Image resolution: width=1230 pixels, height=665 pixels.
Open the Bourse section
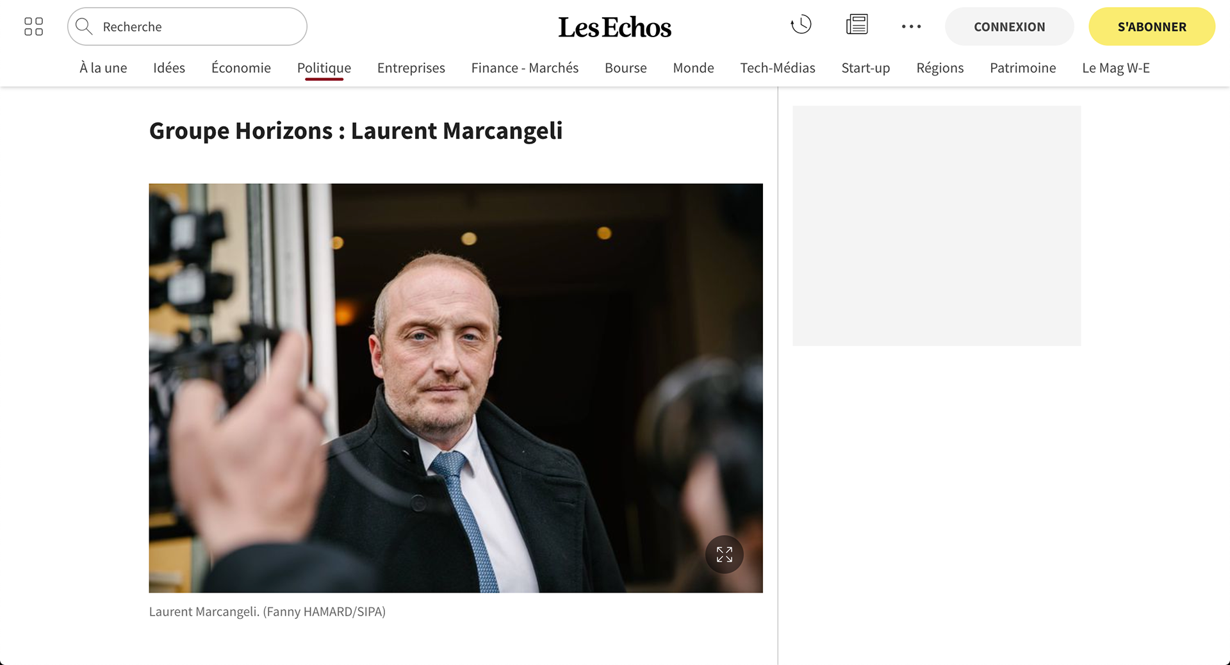click(x=626, y=68)
